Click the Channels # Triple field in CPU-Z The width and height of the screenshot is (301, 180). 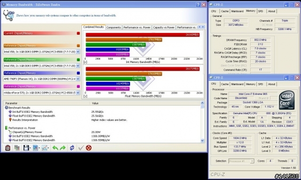[x=285, y=21]
